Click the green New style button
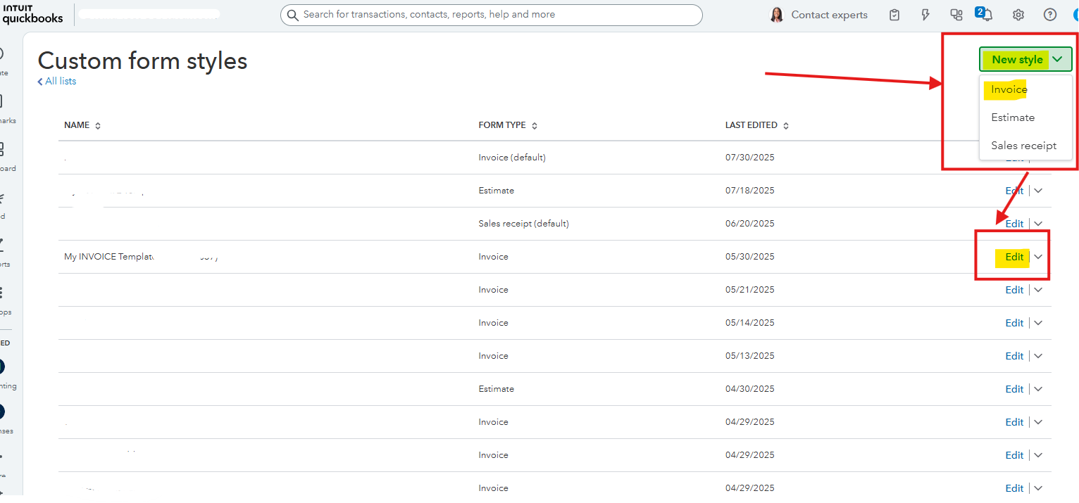The image size is (1079, 503). point(1017,60)
